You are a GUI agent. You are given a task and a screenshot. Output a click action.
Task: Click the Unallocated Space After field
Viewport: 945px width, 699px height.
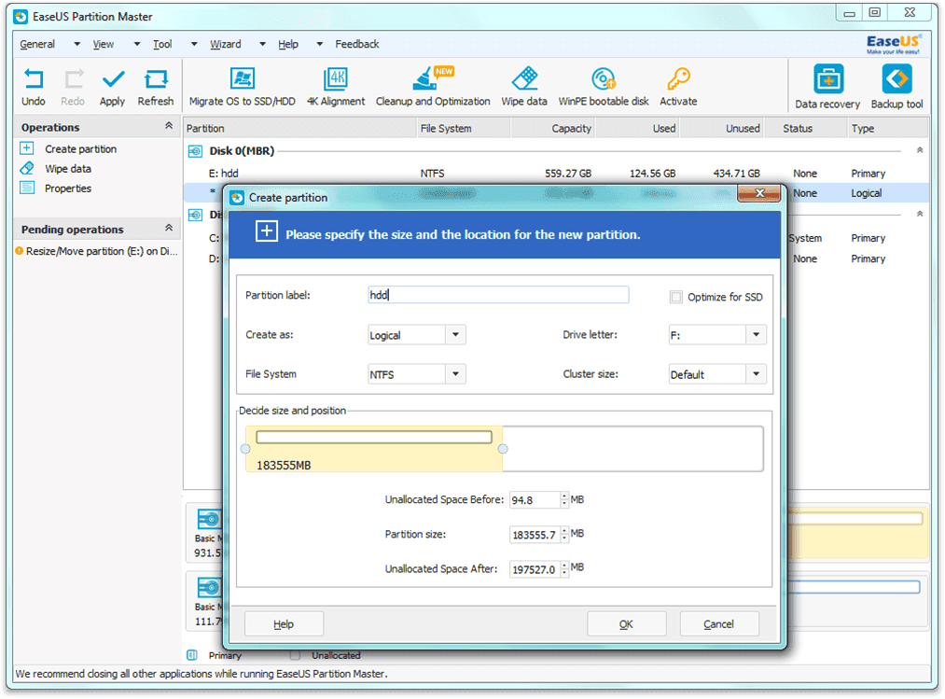[x=535, y=568]
